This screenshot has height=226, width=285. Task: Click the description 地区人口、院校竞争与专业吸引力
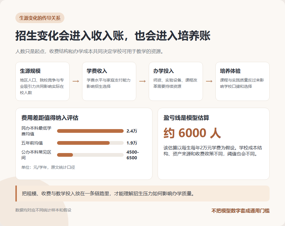[x=42, y=86]
